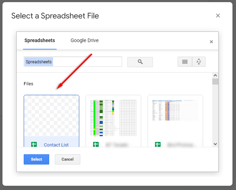Screen dimensions: 236x190
Task: Open the A-Z sort options
Action: click(198, 62)
